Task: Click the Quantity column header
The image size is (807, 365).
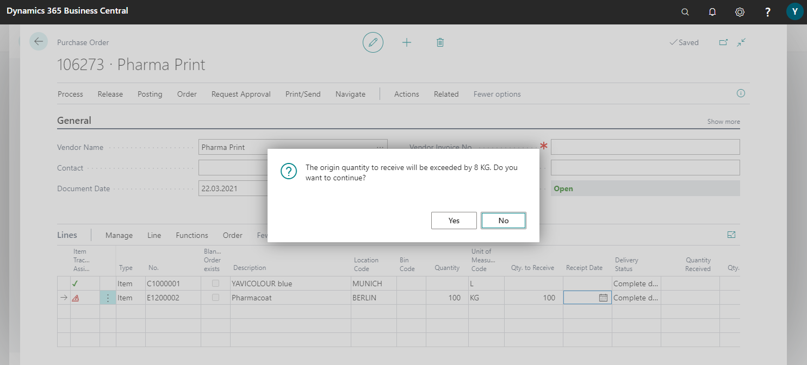Action: pyautogui.click(x=447, y=268)
